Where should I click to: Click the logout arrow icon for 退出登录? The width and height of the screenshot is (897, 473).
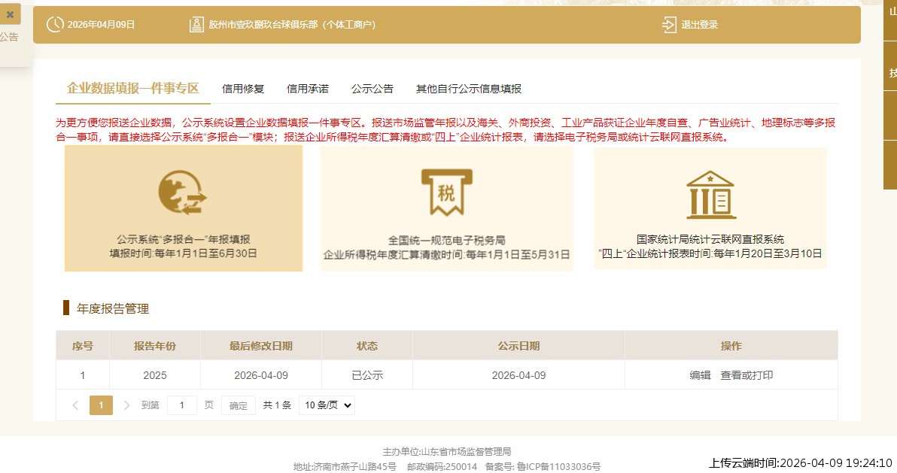pyautogui.click(x=668, y=24)
